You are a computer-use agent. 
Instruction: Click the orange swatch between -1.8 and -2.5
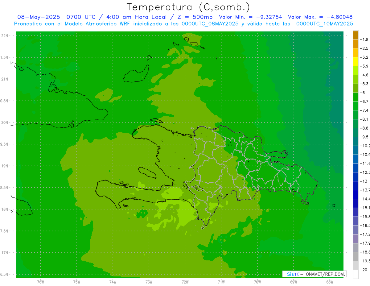tap(356, 44)
